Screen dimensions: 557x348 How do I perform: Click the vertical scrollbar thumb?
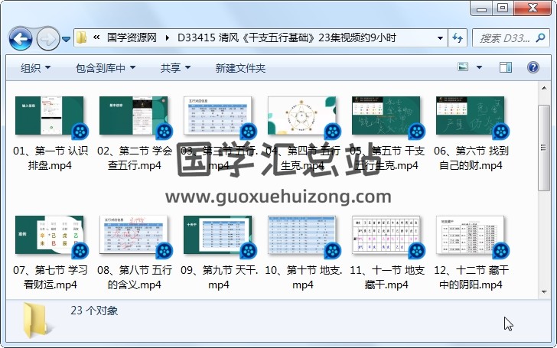tap(544, 148)
